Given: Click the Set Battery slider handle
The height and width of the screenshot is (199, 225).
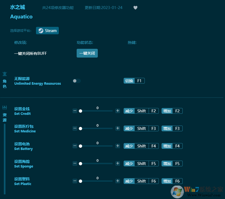Looking at the screenshot, I should coord(80,146).
